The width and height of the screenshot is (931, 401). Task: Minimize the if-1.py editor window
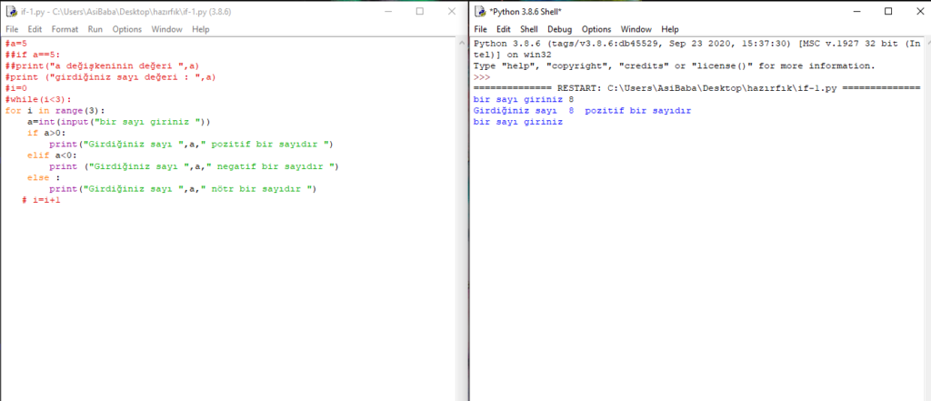387,11
